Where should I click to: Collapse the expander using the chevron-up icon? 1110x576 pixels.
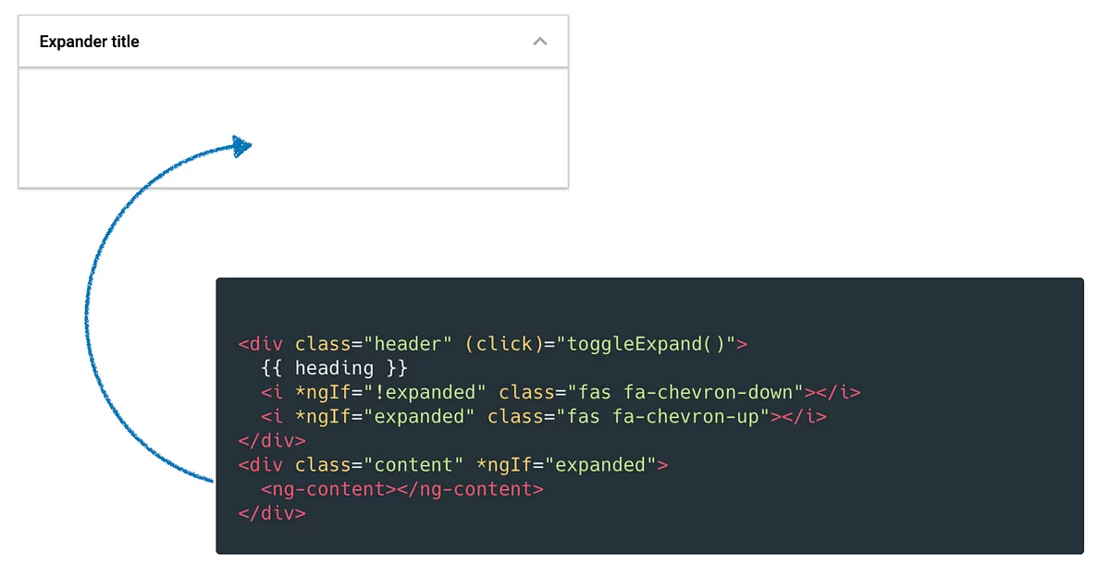[540, 41]
